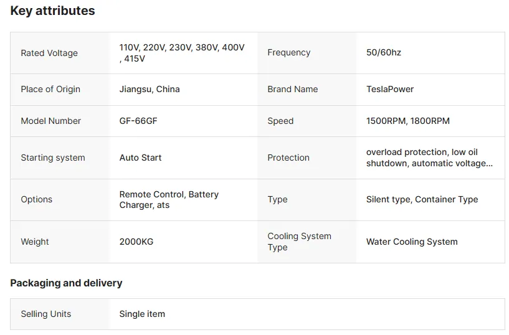Select the Frequency label
Screen dimensions: 509x335
(x=289, y=52)
